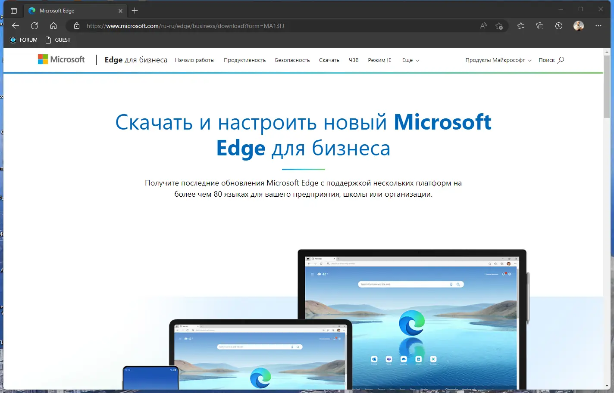Click the Read aloud icon in address bar

484,26
